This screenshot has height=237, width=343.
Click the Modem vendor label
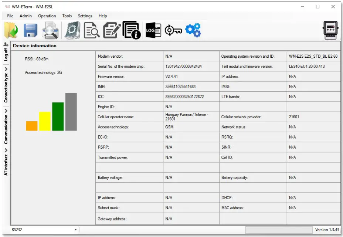(x=110, y=56)
